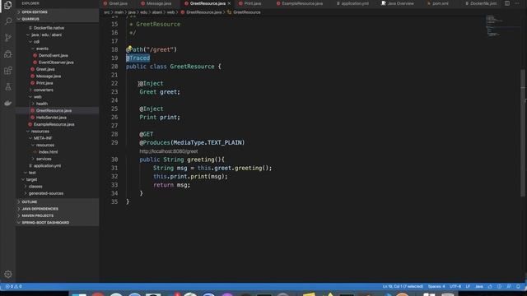Open the Search view in activity bar
The height and width of the screenshot is (296, 527).
(x=8, y=21)
